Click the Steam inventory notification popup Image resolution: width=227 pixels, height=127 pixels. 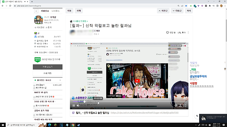pyautogui.click(x=213, y=118)
